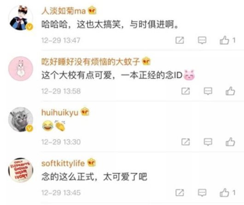Viewport: 244px width, 205px height.
Task: Share huihuikyu's comment from 13:30
Action: point(186,142)
